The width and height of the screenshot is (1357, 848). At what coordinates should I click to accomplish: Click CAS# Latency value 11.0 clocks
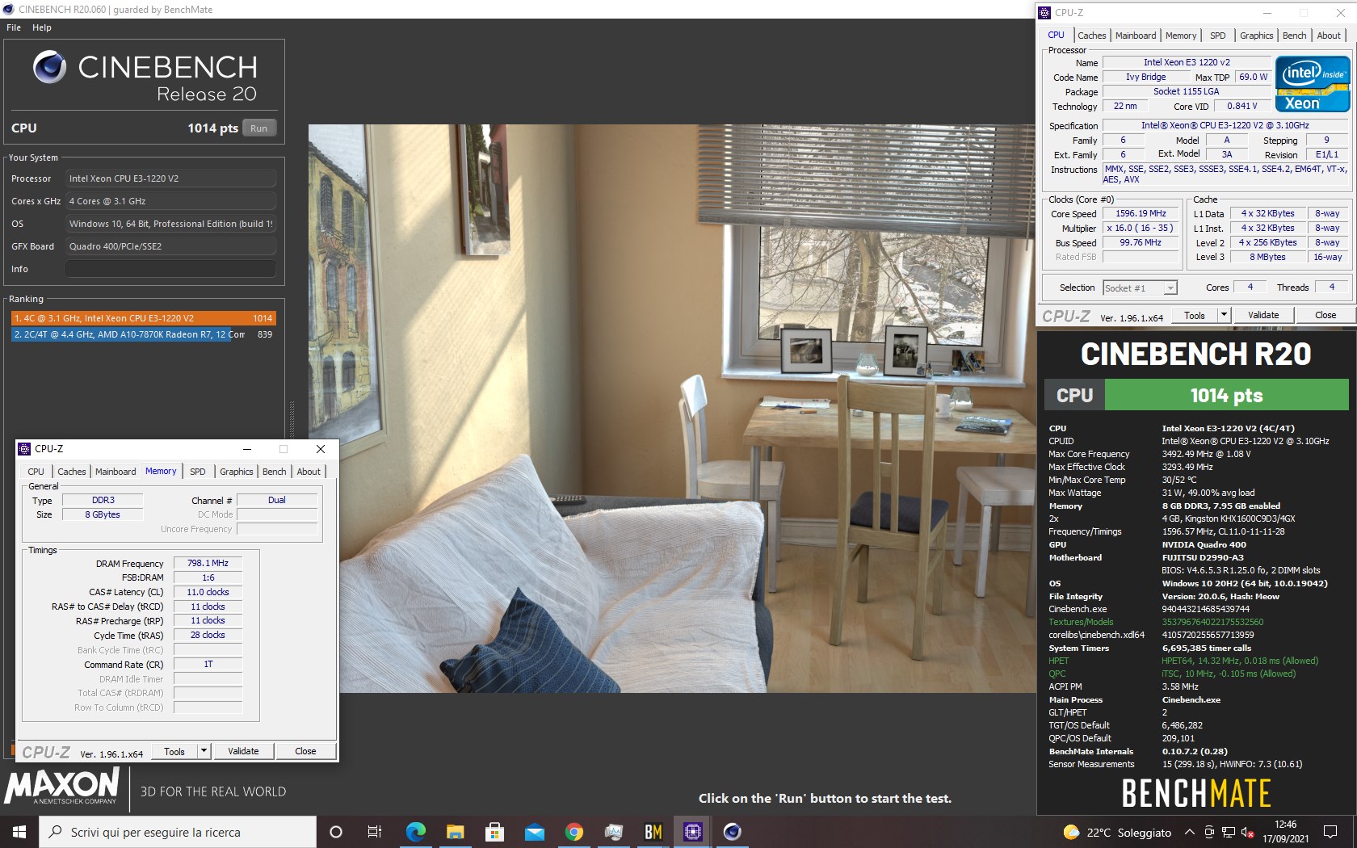(x=208, y=593)
